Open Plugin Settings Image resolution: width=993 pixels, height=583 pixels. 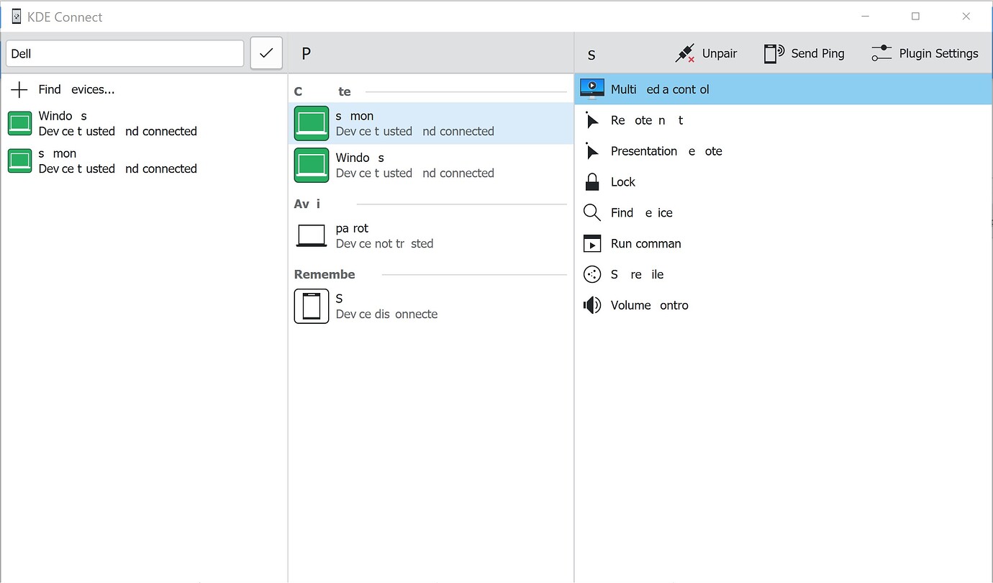pos(924,53)
